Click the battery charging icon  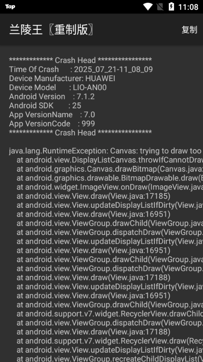click(171, 6)
